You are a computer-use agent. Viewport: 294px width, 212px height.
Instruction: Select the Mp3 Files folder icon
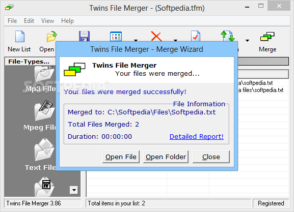coord(44,74)
